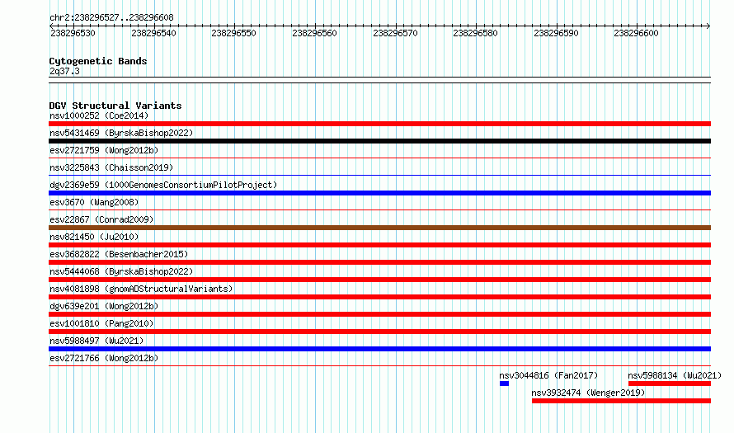Image resolution: width=734 pixels, height=433 pixels.
Task: Click ruler position 238296600
Action: tap(636, 33)
